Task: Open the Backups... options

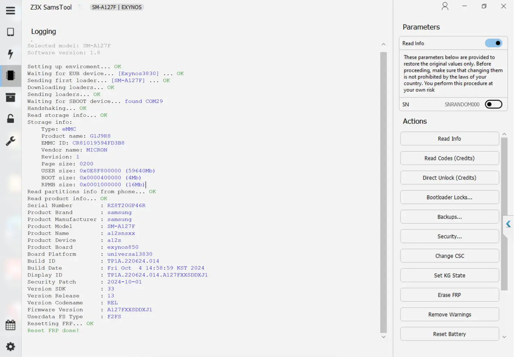Action: (x=449, y=217)
